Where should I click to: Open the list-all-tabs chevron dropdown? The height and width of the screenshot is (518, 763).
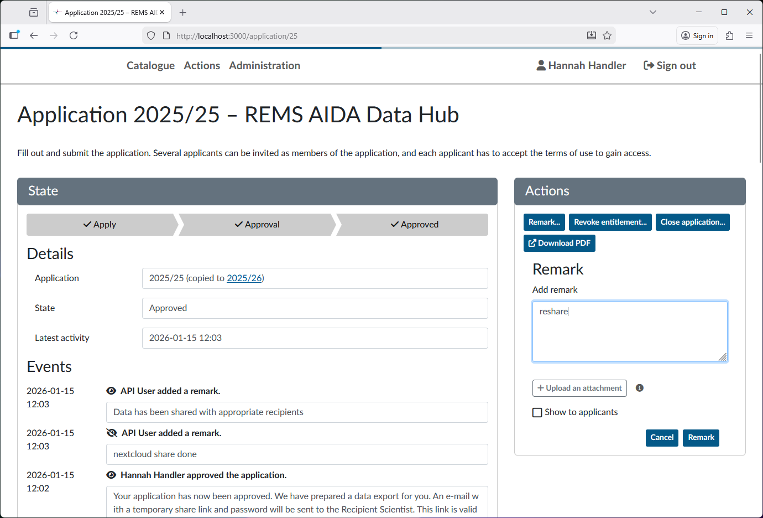pos(653,12)
